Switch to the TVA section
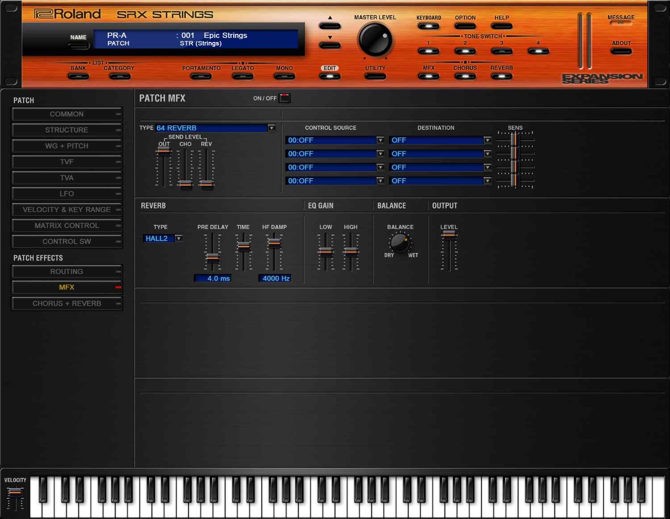Viewport: 670px width, 519px height. click(x=67, y=178)
